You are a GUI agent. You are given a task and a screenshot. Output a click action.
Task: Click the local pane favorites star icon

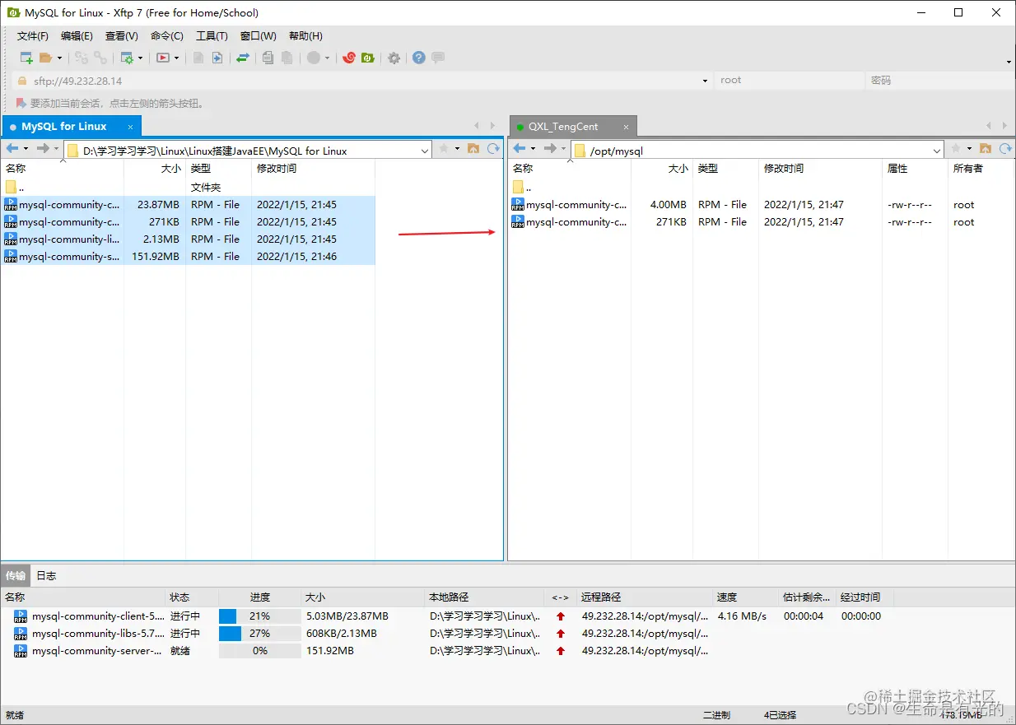click(x=444, y=148)
